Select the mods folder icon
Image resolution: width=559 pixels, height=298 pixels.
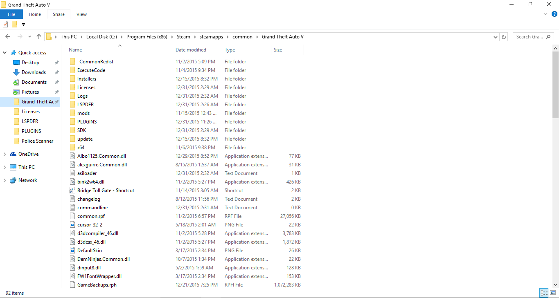click(x=72, y=113)
